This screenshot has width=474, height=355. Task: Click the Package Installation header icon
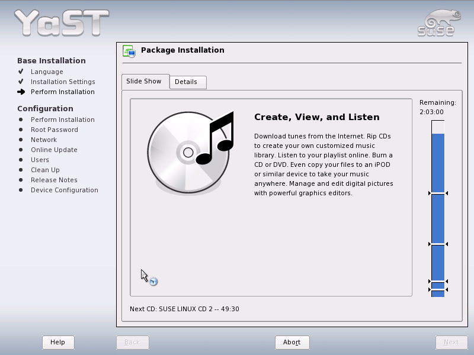pos(129,51)
